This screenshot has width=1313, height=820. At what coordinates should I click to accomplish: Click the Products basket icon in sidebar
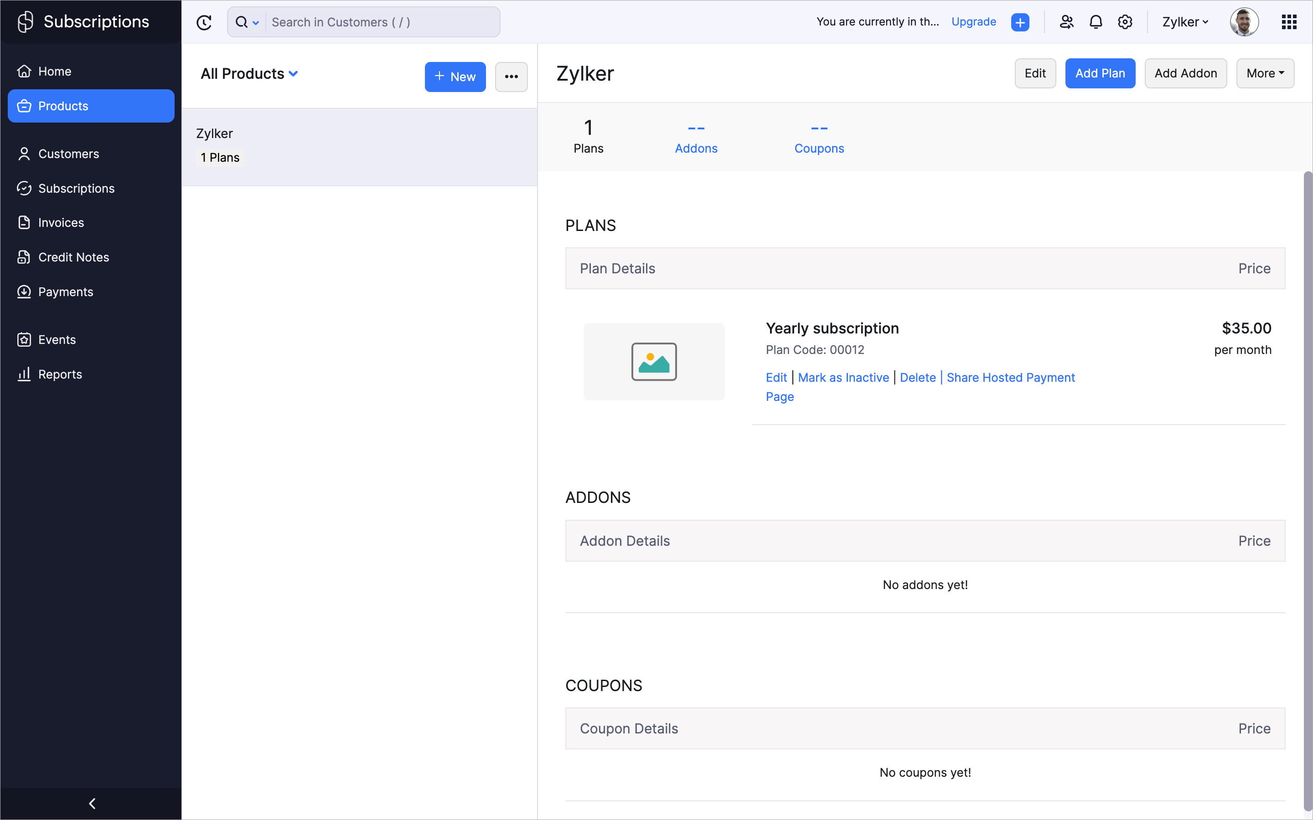tap(24, 106)
